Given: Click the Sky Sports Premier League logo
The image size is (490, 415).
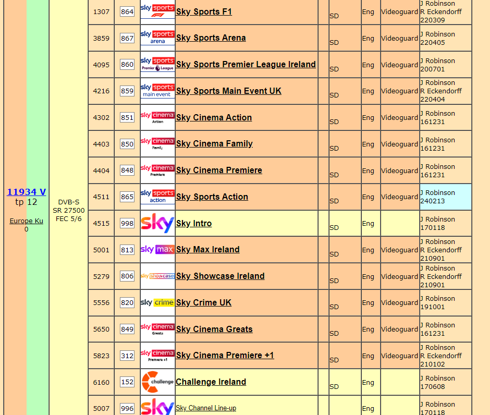Looking at the screenshot, I should coord(157,64).
